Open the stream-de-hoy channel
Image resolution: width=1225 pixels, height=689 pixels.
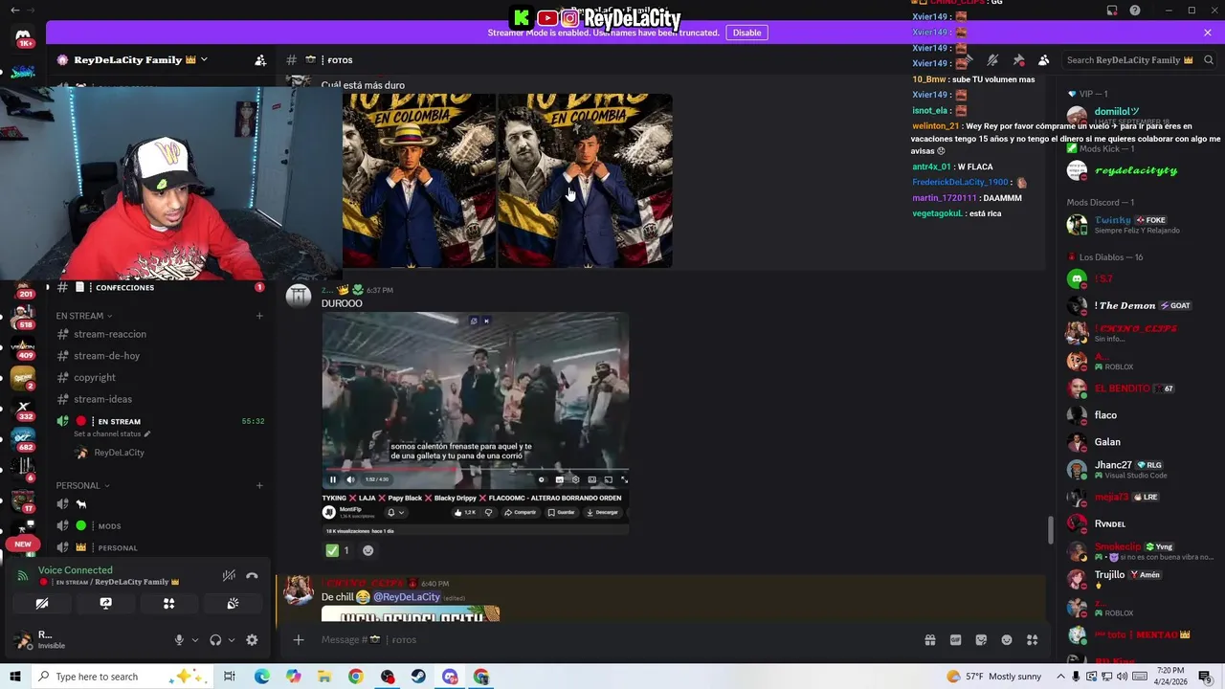pos(106,356)
